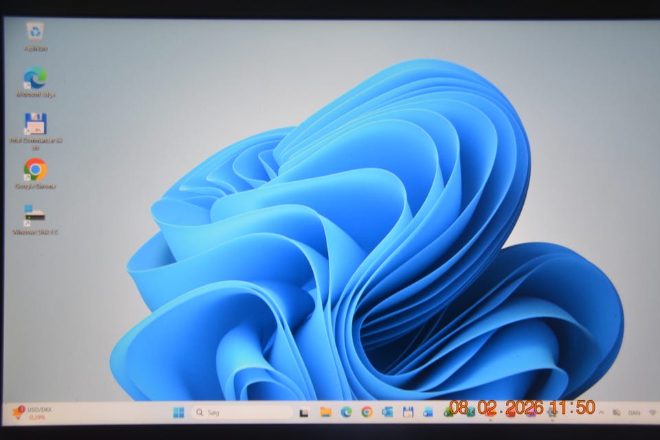This screenshot has width=660, height=440.
Task: Select the Windows drive shortcut on the desktop
Action: pyautogui.click(x=35, y=220)
